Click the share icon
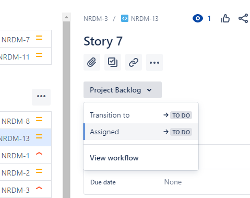 [x=243, y=18]
